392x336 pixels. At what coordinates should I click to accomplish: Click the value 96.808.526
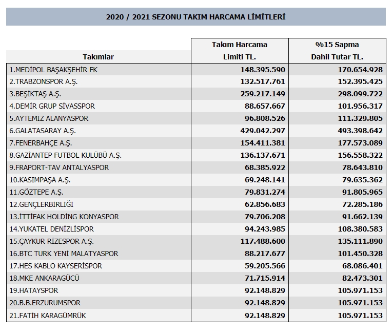coord(265,118)
